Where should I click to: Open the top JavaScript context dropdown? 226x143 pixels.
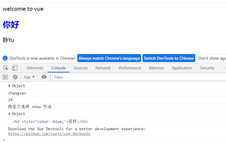click(29, 77)
